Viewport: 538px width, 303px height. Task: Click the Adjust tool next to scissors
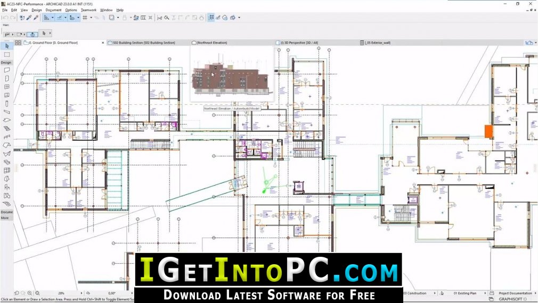[166, 18]
